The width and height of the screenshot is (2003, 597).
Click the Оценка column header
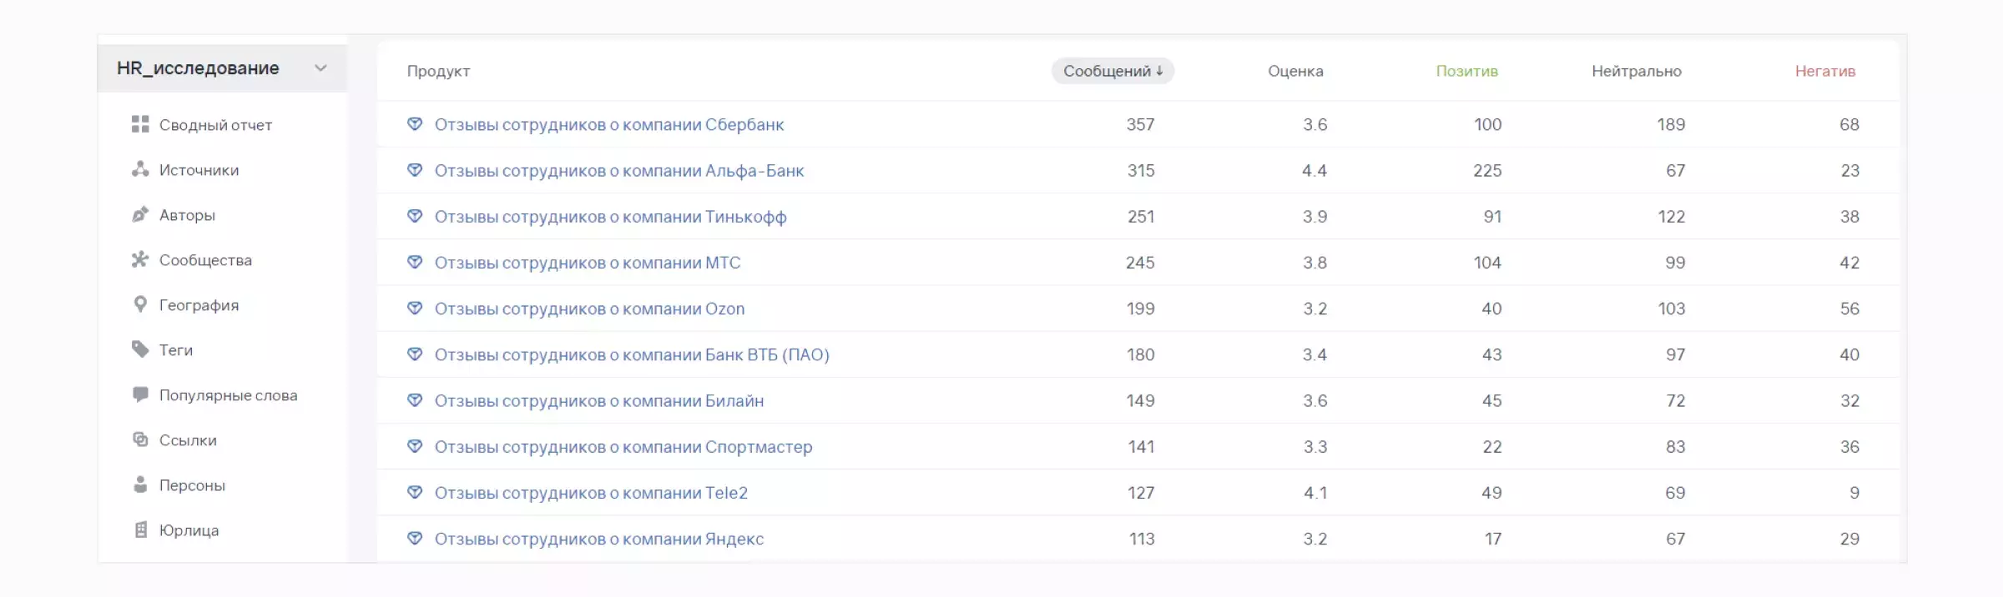[x=1295, y=71]
